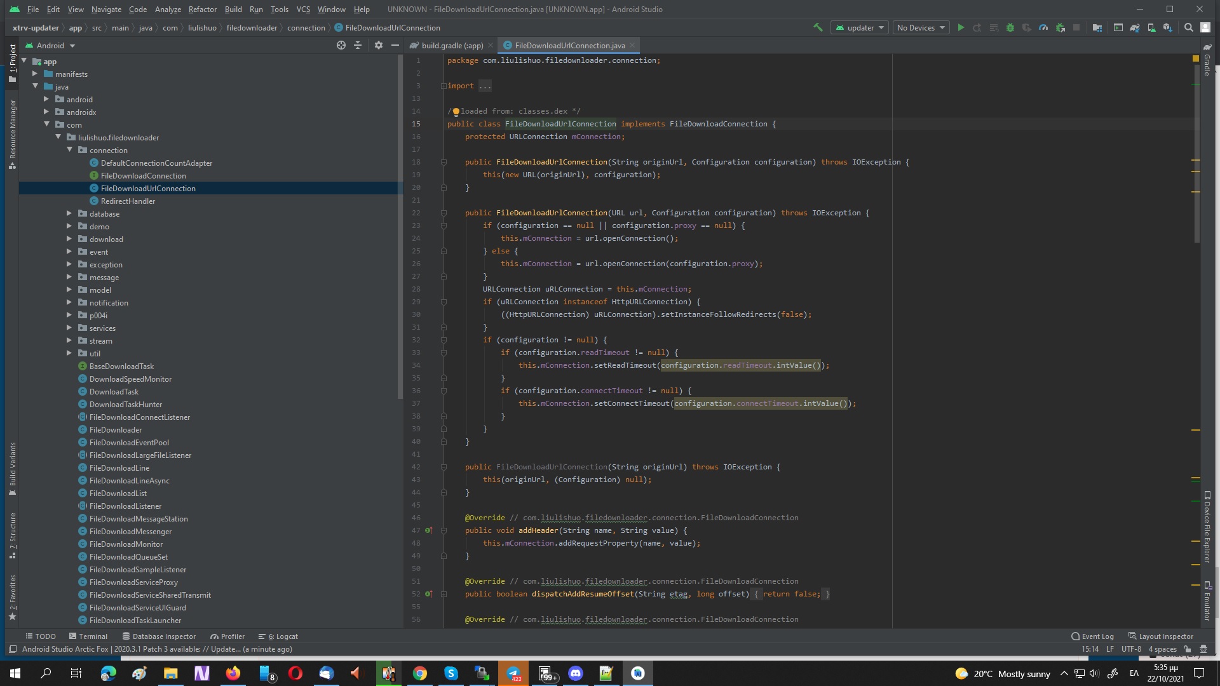Image resolution: width=1220 pixels, height=686 pixels.
Task: Open Discord from the Windows taskbar
Action: [576, 673]
